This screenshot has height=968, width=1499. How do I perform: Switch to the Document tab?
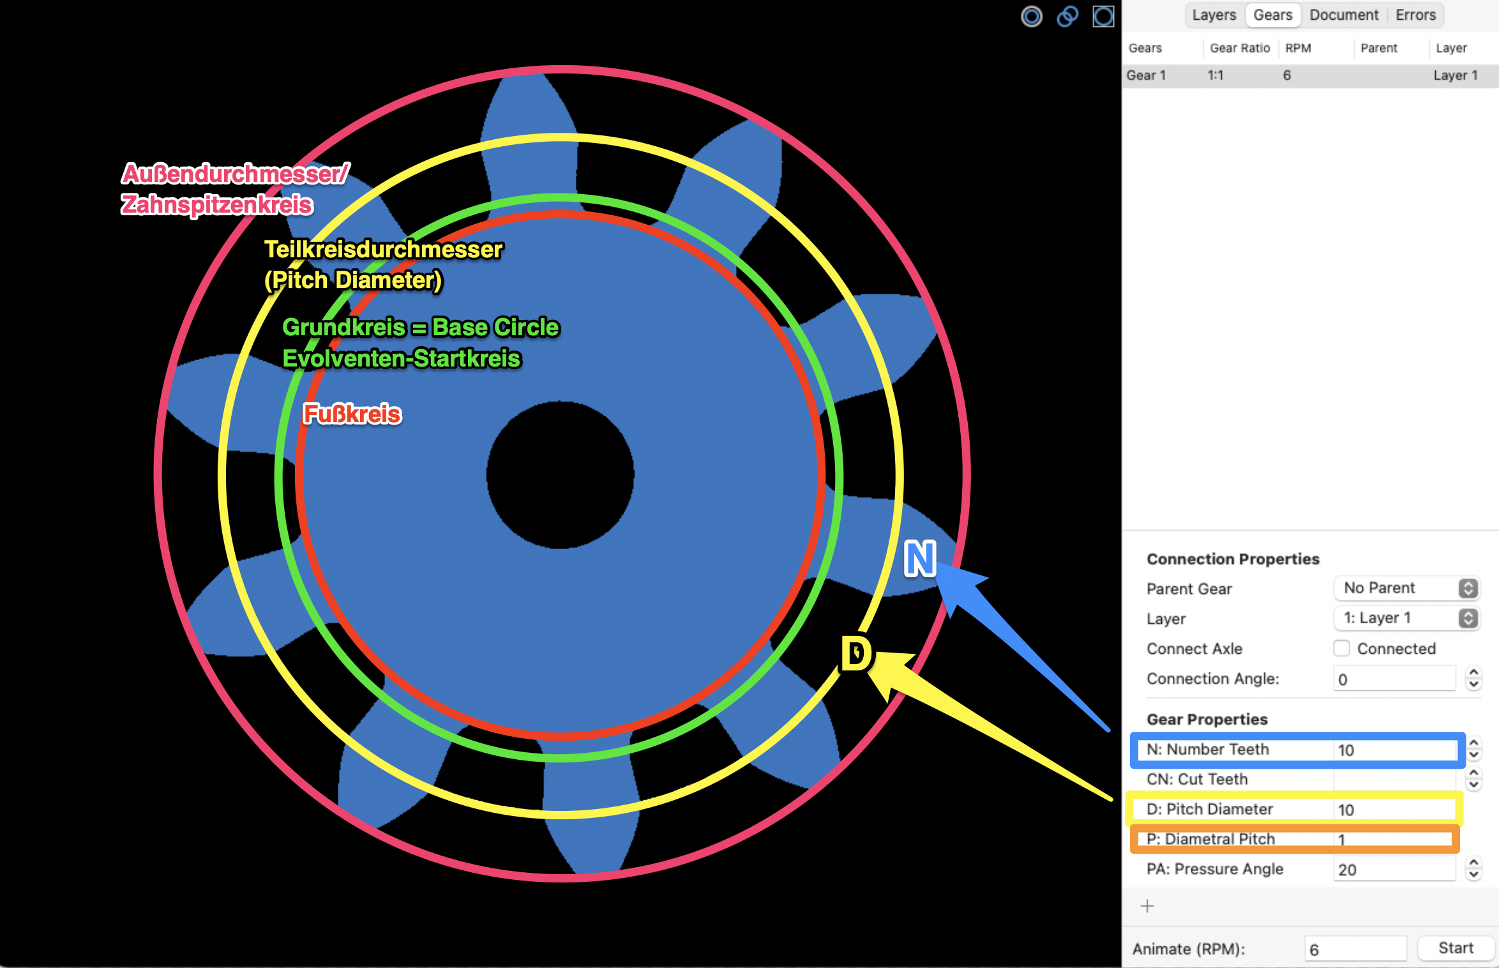coord(1344,15)
